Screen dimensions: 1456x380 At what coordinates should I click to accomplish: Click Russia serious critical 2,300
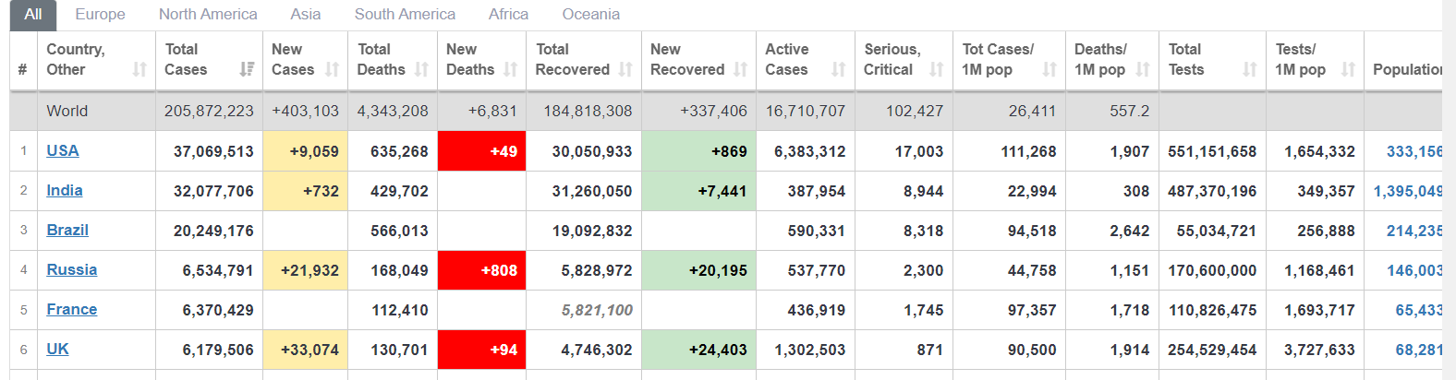coord(923,270)
